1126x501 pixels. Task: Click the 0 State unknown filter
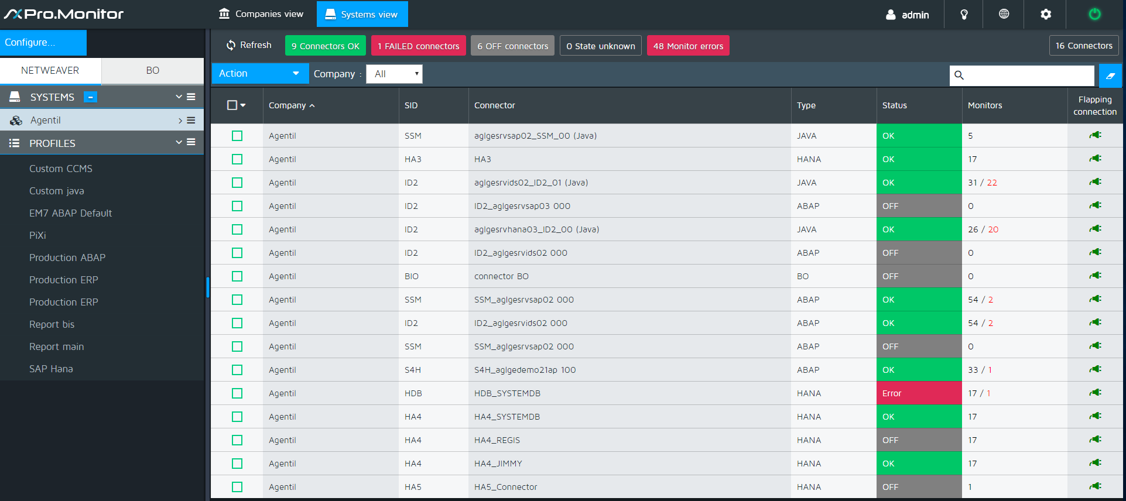point(601,46)
